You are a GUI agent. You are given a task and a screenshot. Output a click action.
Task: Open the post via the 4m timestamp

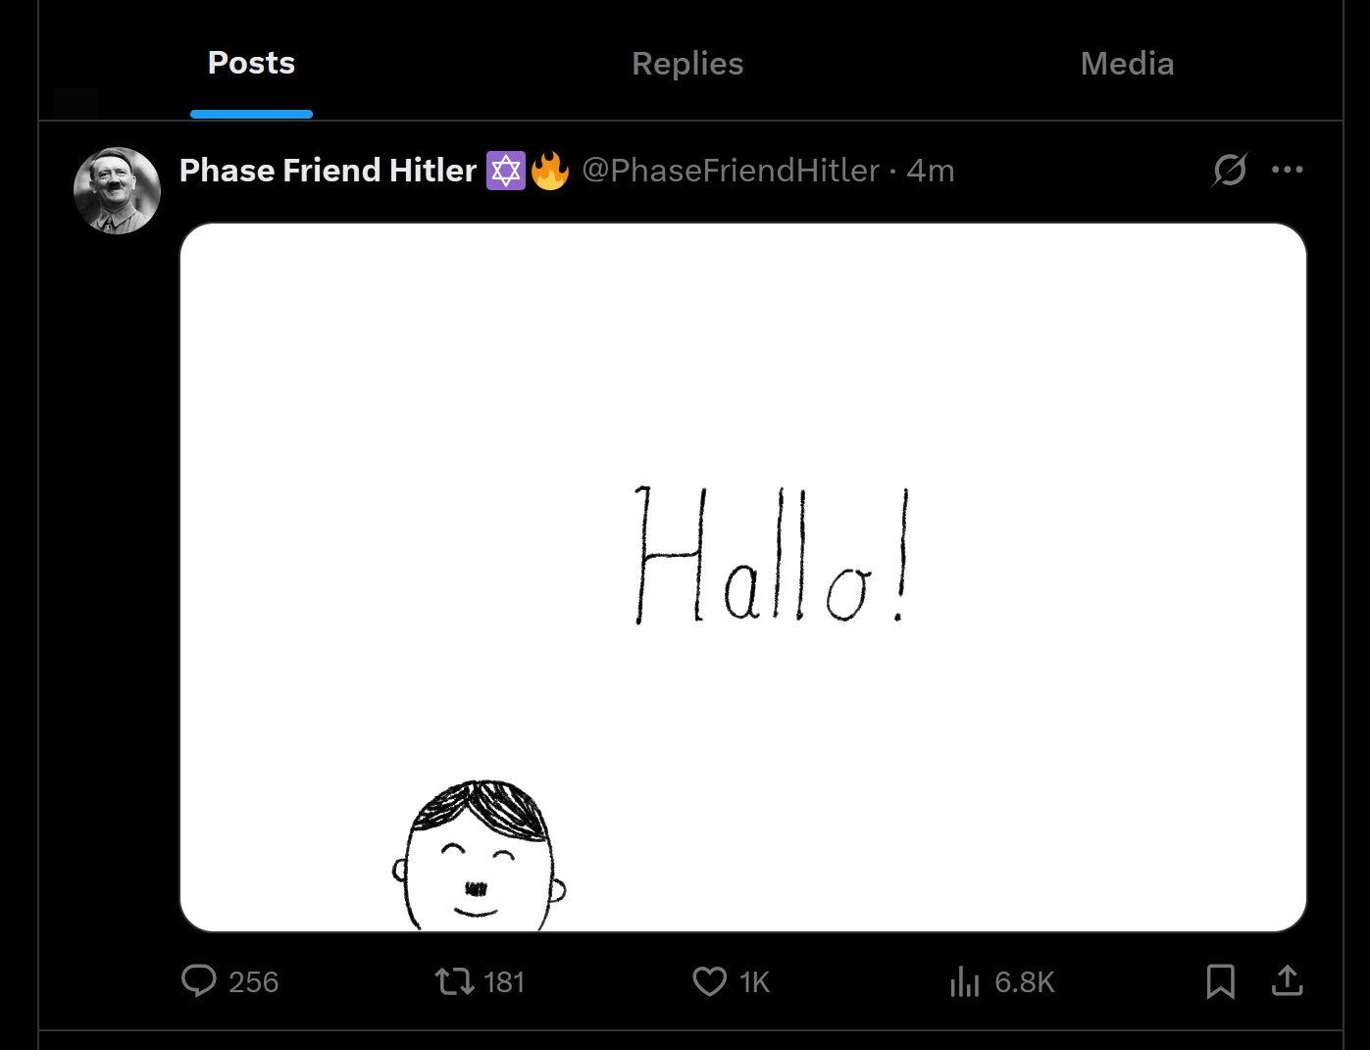[931, 171]
